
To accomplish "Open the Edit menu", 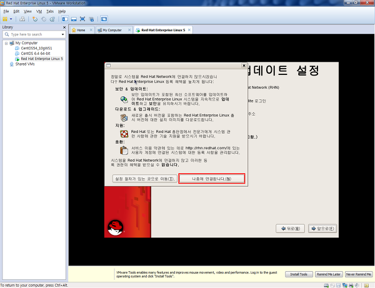I will point(16,11).
